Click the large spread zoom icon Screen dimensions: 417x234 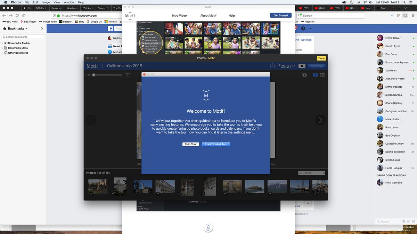click(x=128, y=75)
